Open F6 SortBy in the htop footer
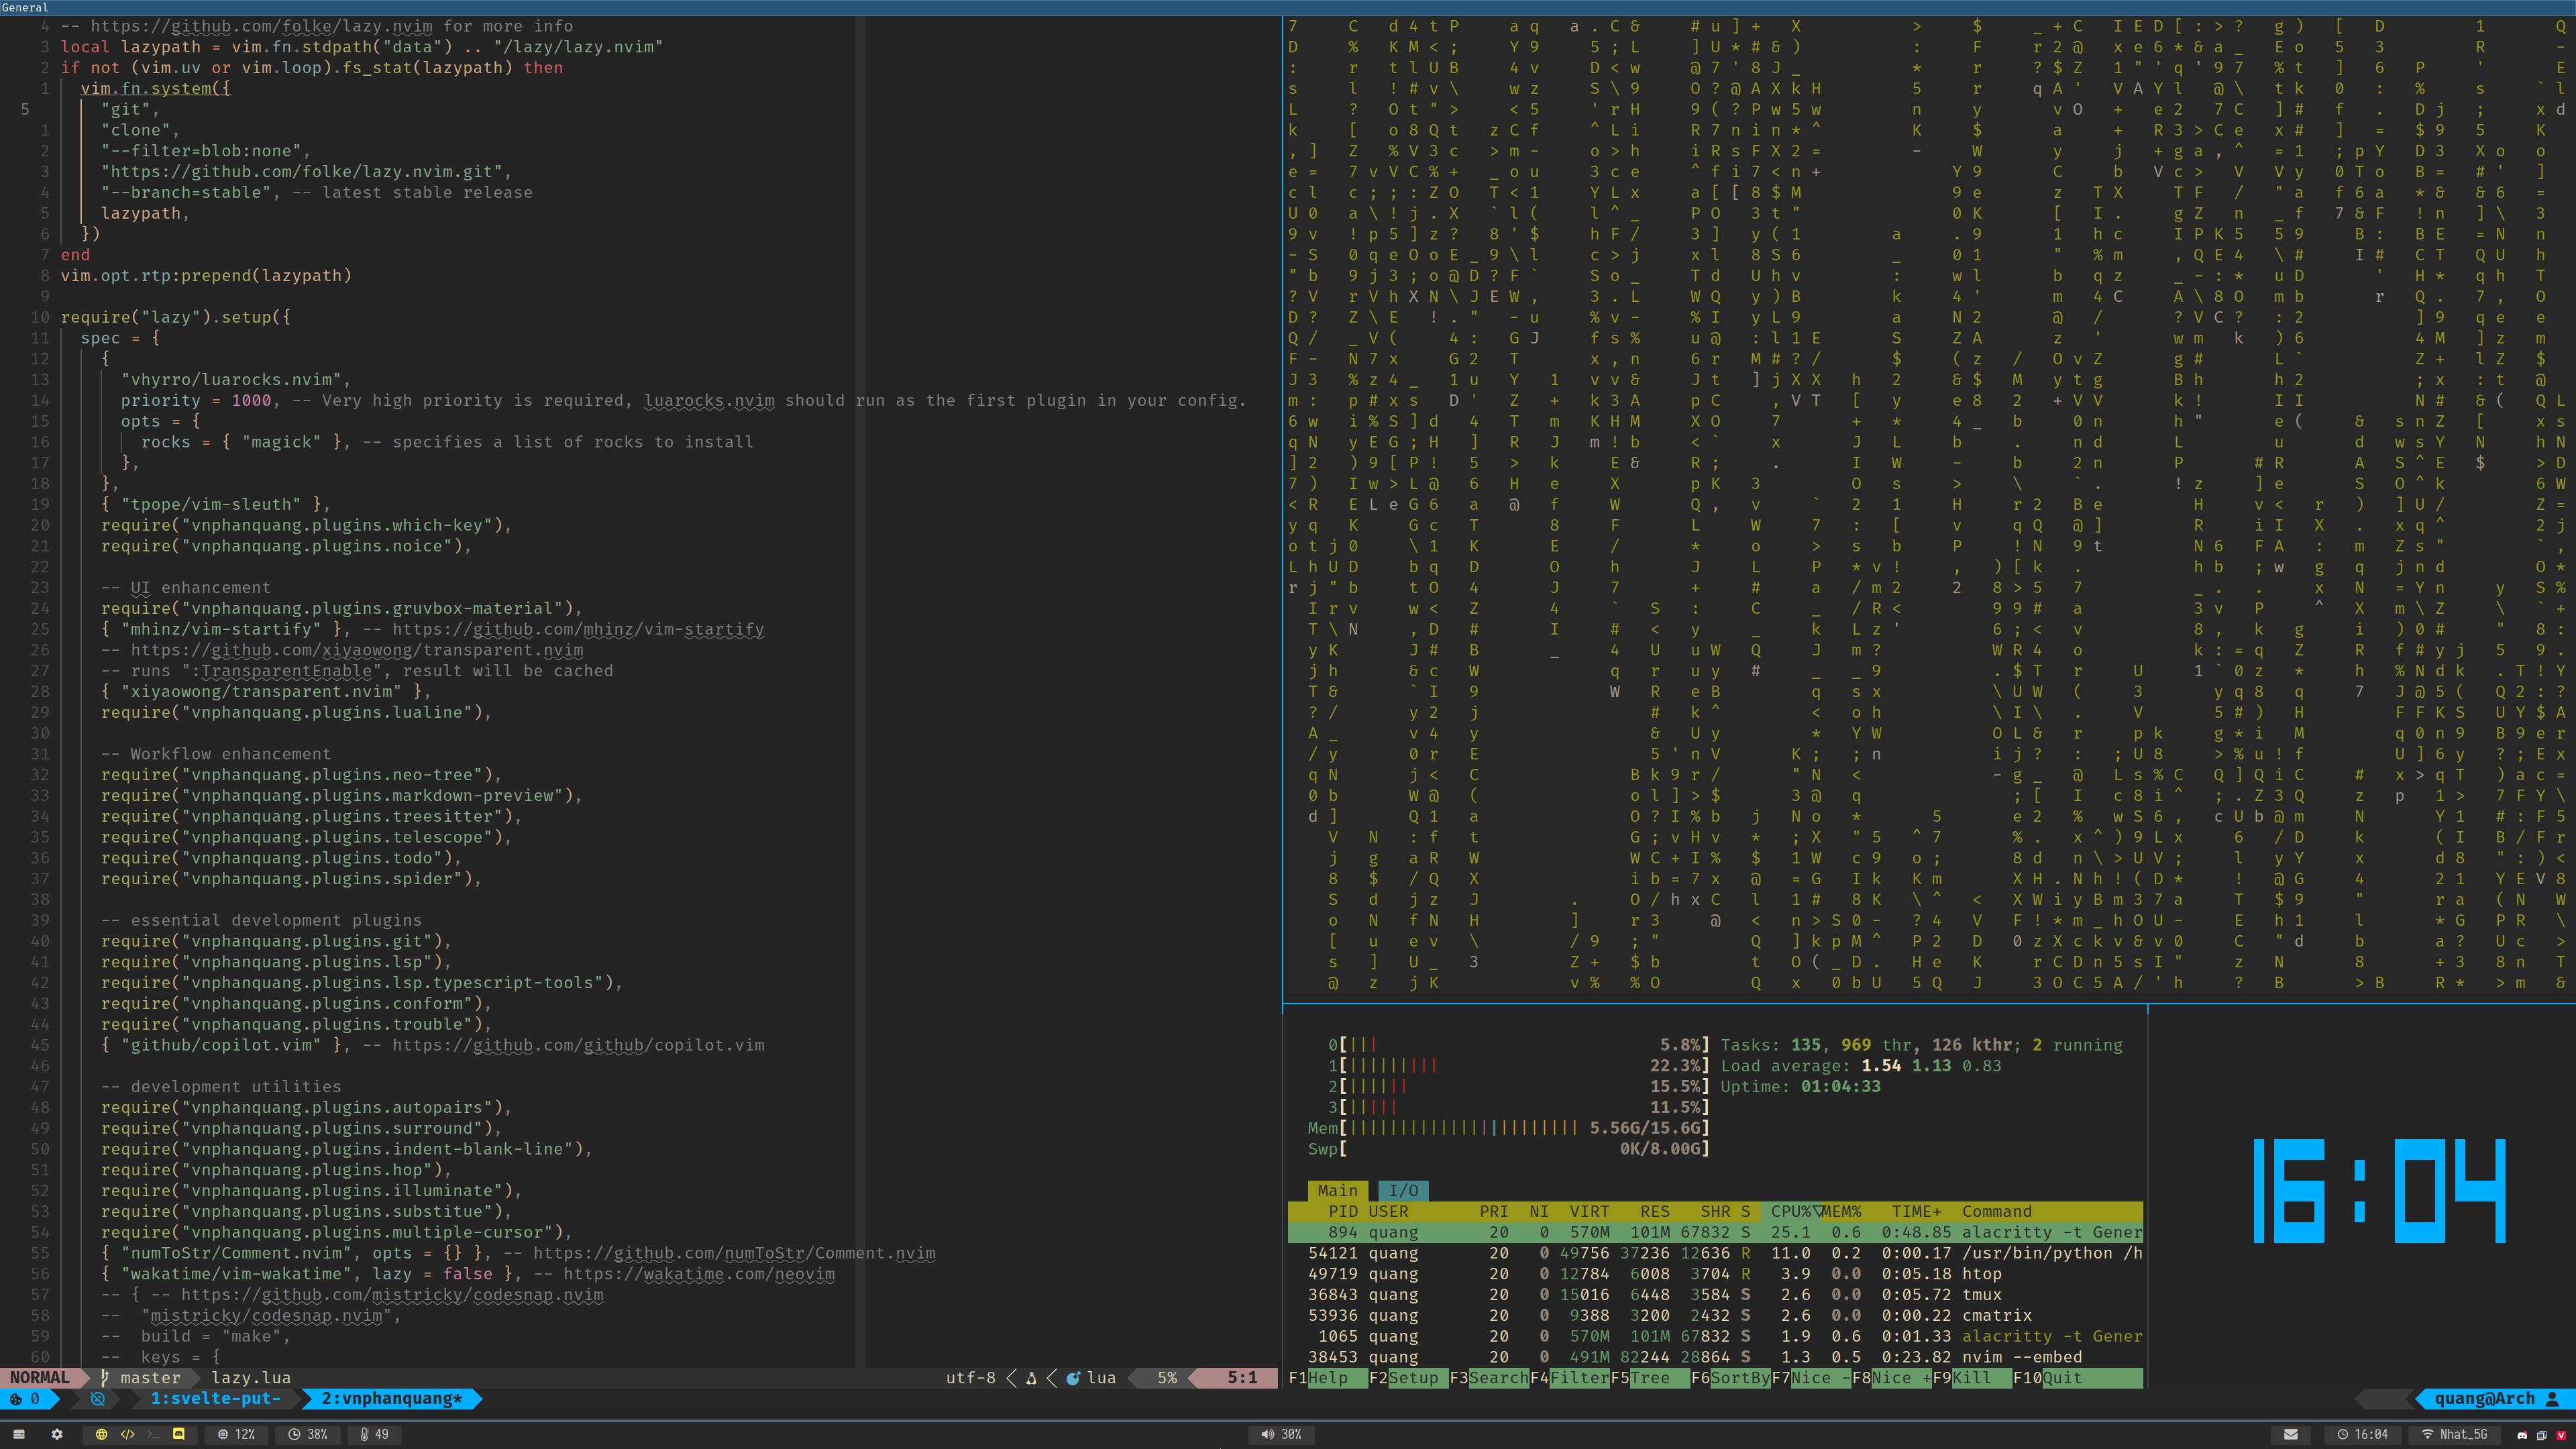 1730,1378
